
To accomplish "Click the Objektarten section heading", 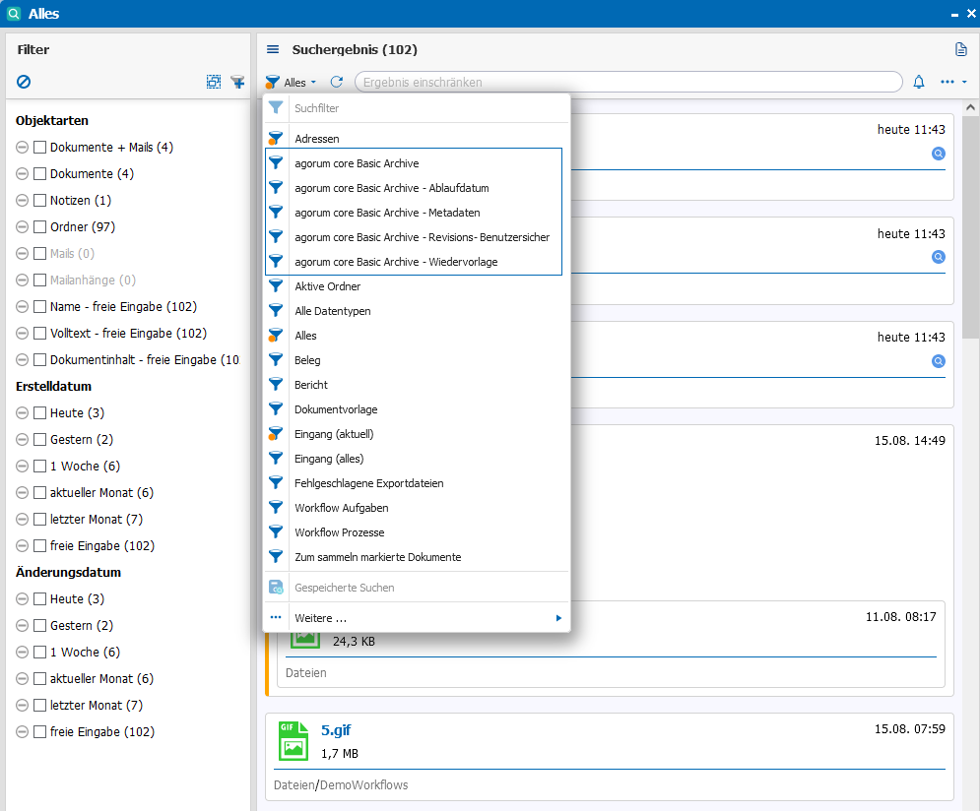I will tap(52, 120).
